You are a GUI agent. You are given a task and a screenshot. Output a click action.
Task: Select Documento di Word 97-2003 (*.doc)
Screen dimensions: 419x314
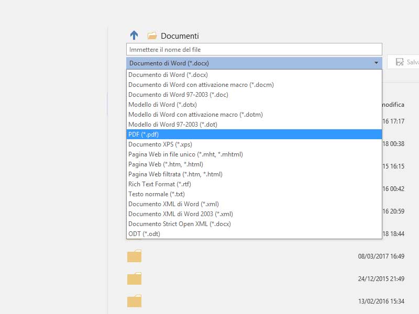click(x=178, y=95)
